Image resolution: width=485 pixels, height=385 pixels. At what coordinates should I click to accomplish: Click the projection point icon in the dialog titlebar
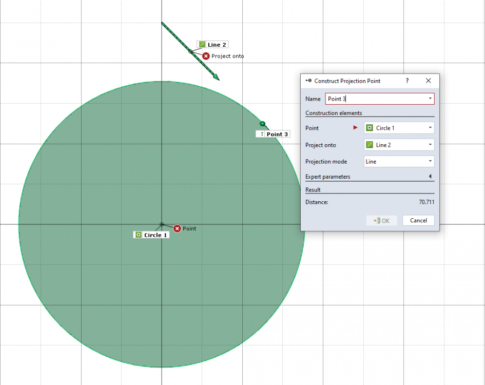[x=308, y=81]
